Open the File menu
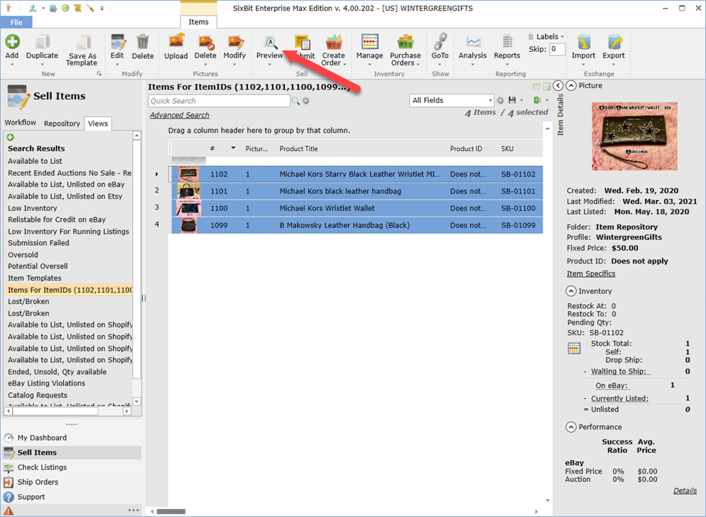Viewport: 706px width, 517px height. [x=16, y=22]
